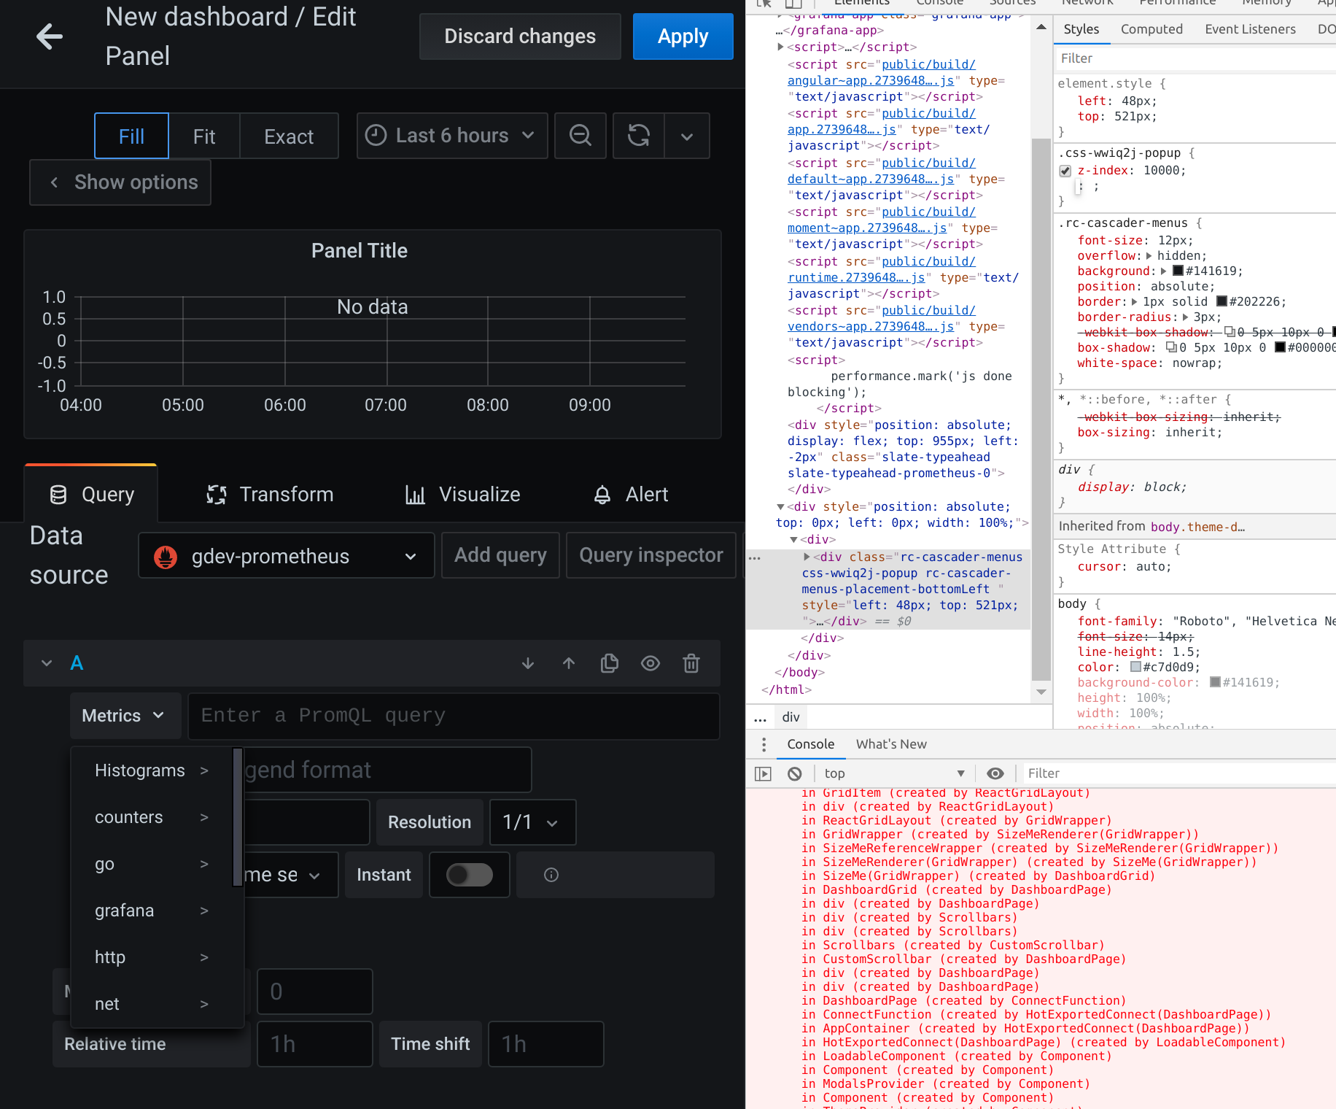Image resolution: width=1336 pixels, height=1109 pixels.
Task: Click the back arrow to exit panel edit
Action: click(49, 36)
